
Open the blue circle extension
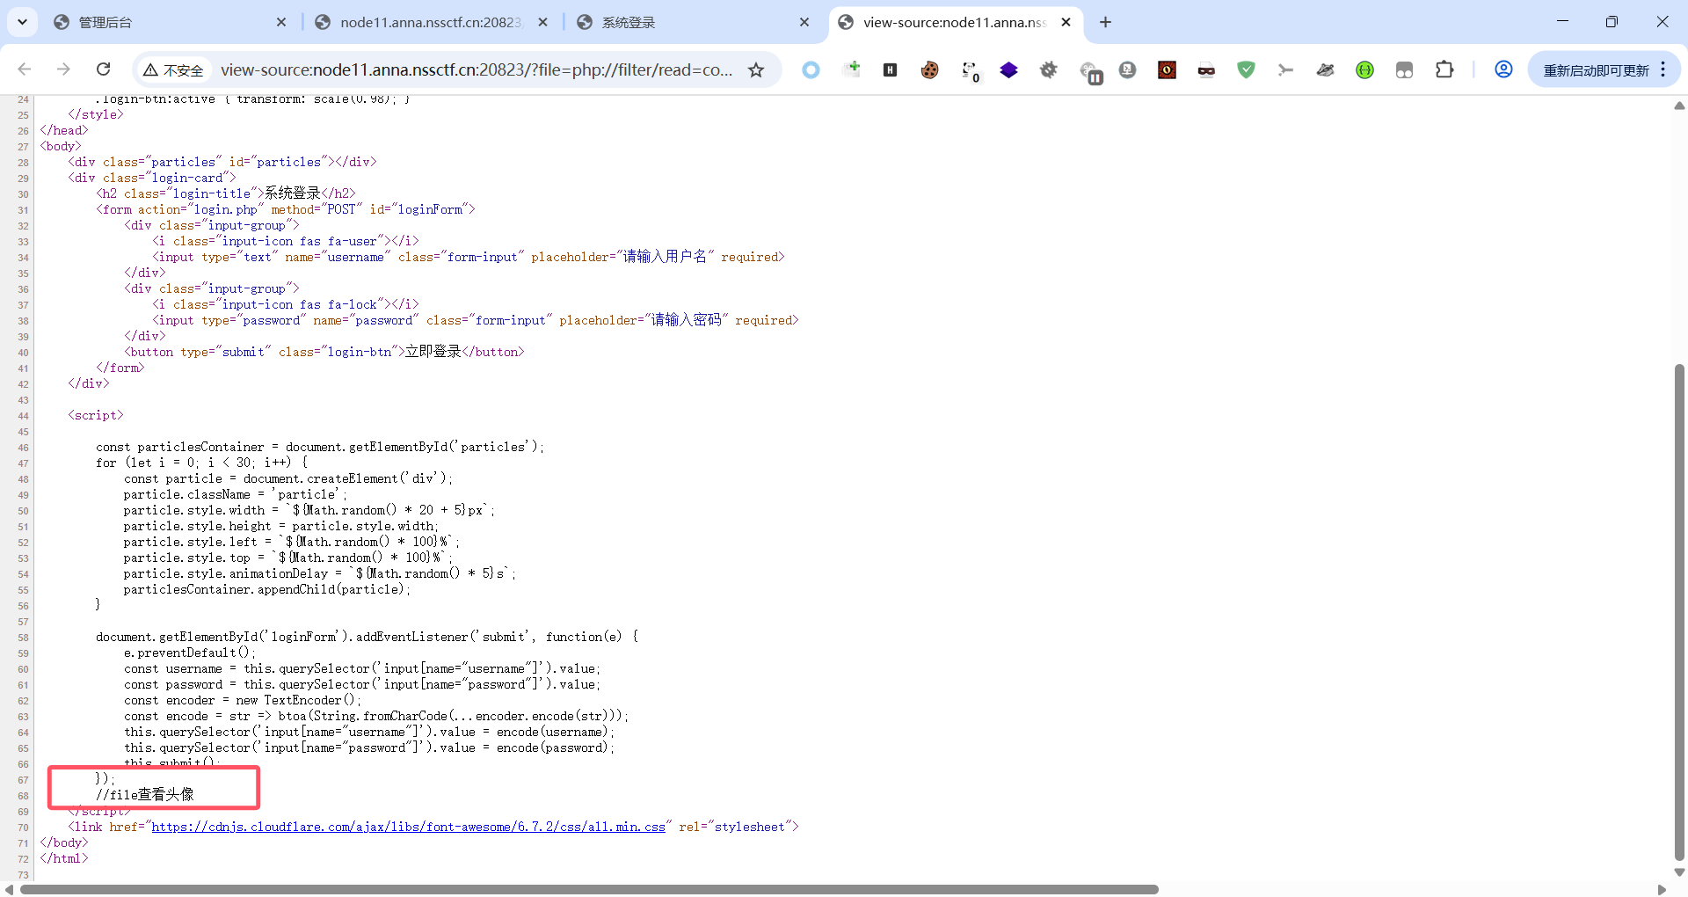coord(811,70)
